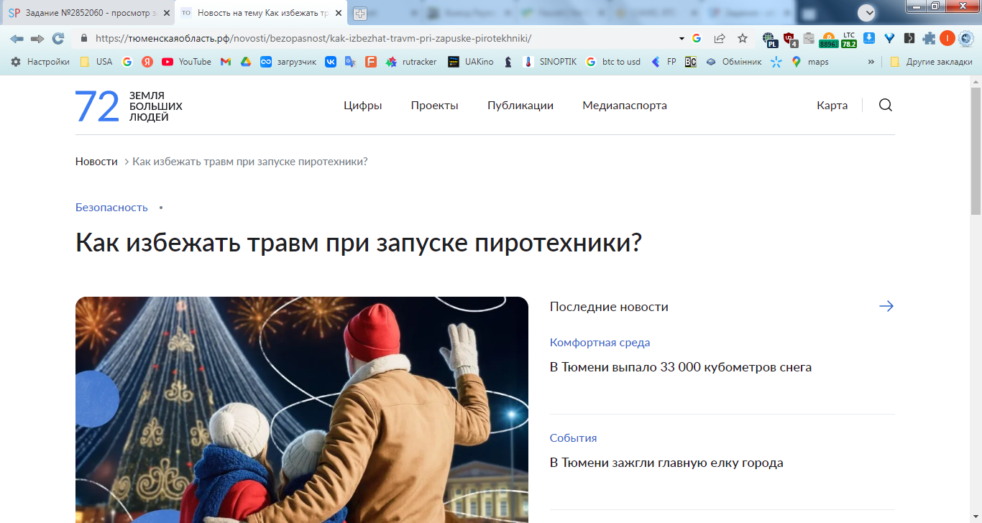Open the rutracker bookmark
The width and height of the screenshot is (982, 523).
click(411, 62)
